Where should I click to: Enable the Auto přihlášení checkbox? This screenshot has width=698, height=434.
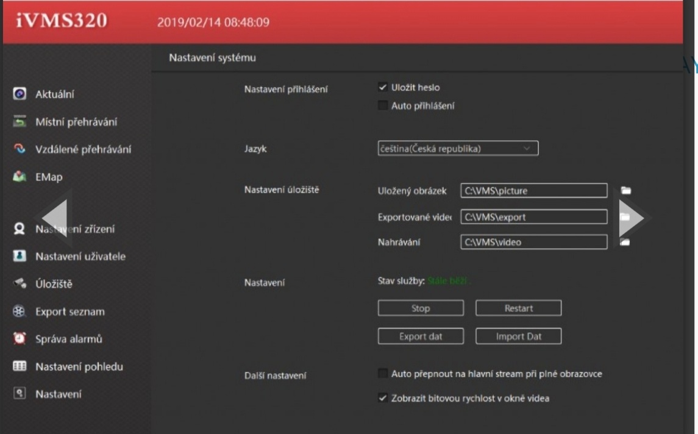click(383, 106)
